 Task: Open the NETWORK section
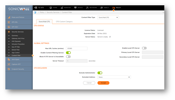pyautogui.click(x=91, y=8)
